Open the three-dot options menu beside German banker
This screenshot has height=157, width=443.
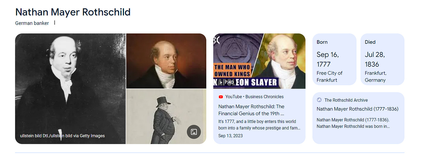pyautogui.click(x=55, y=23)
